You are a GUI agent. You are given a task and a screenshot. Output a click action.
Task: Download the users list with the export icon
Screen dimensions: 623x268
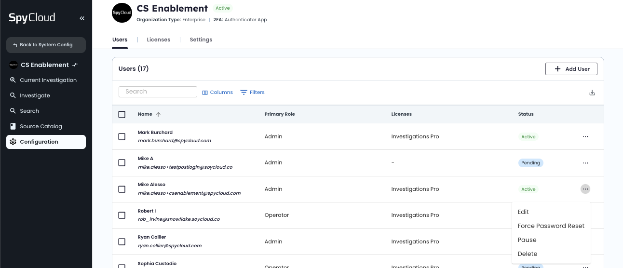(592, 93)
